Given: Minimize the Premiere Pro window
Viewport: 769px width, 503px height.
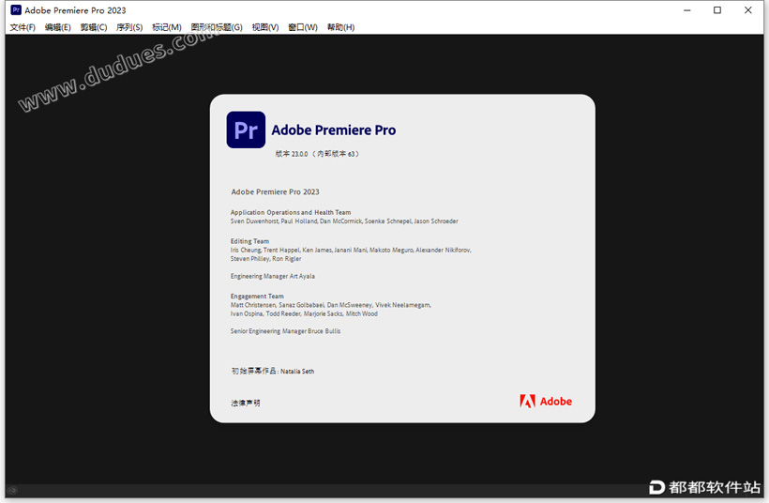Looking at the screenshot, I should (687, 10).
